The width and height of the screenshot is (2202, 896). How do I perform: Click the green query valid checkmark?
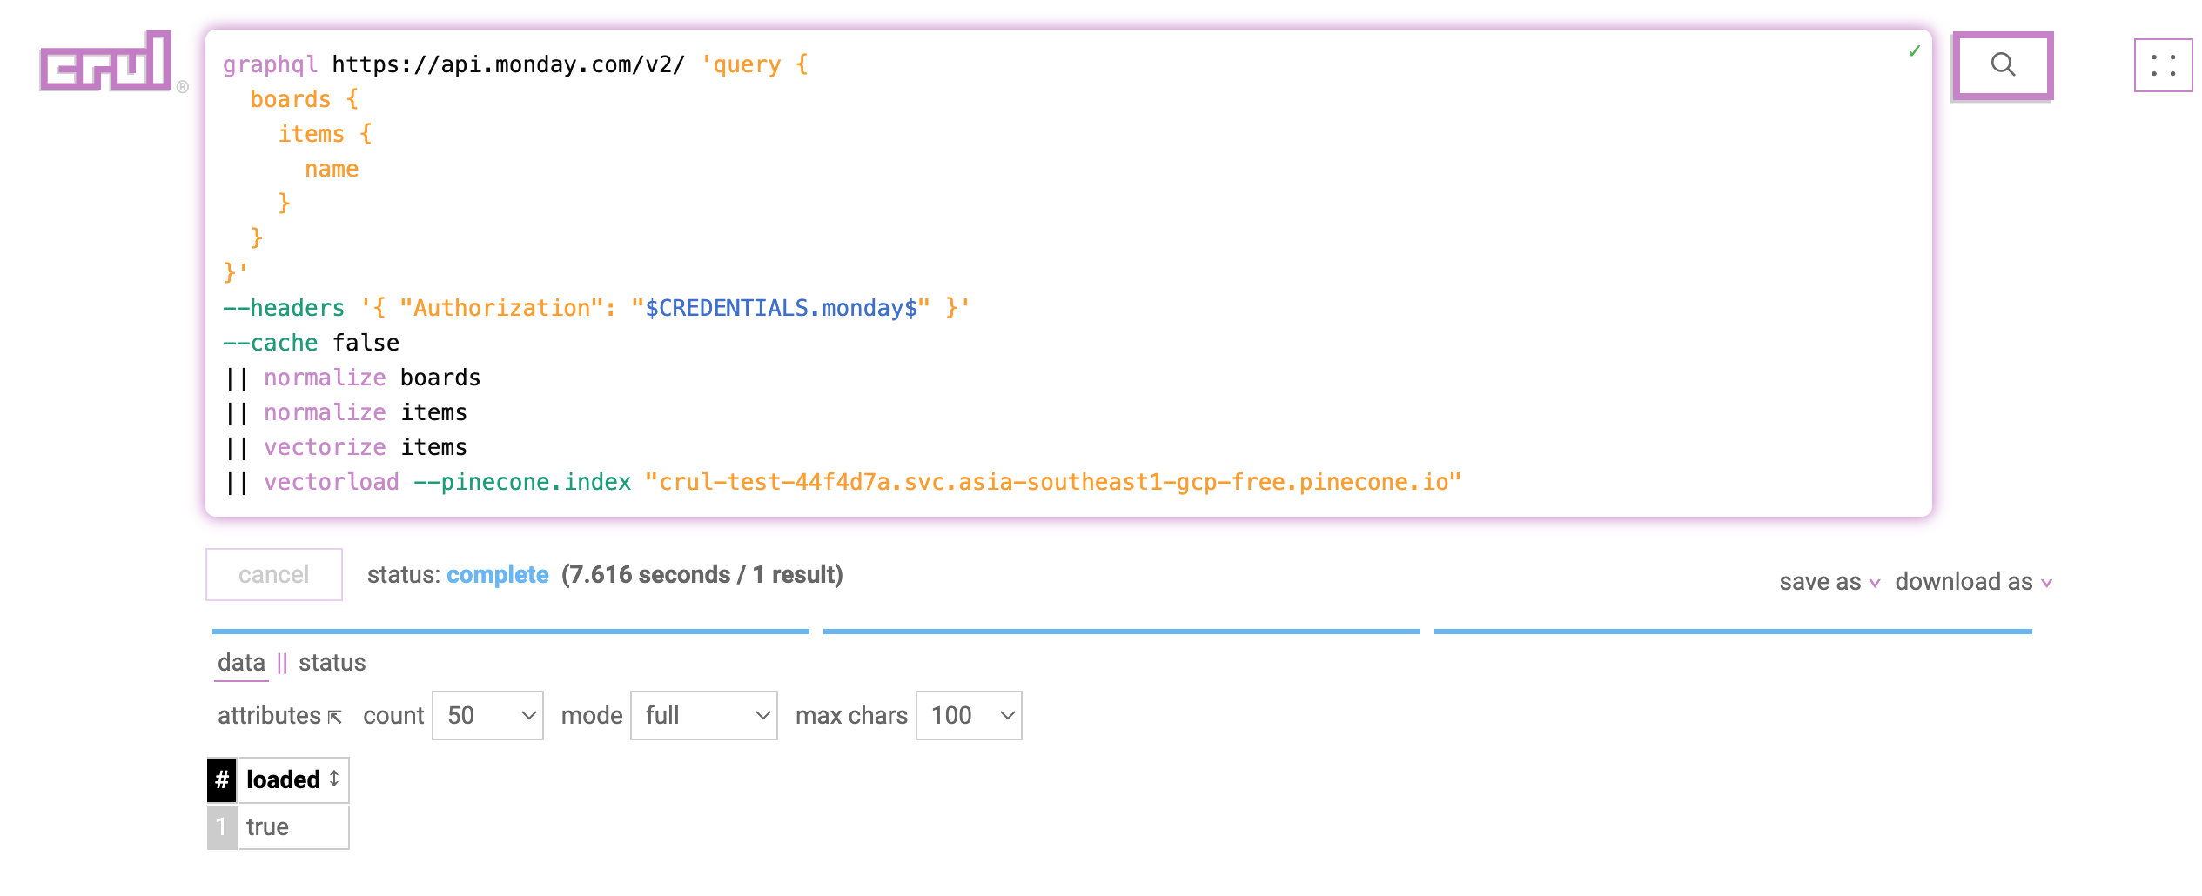coord(1914,51)
